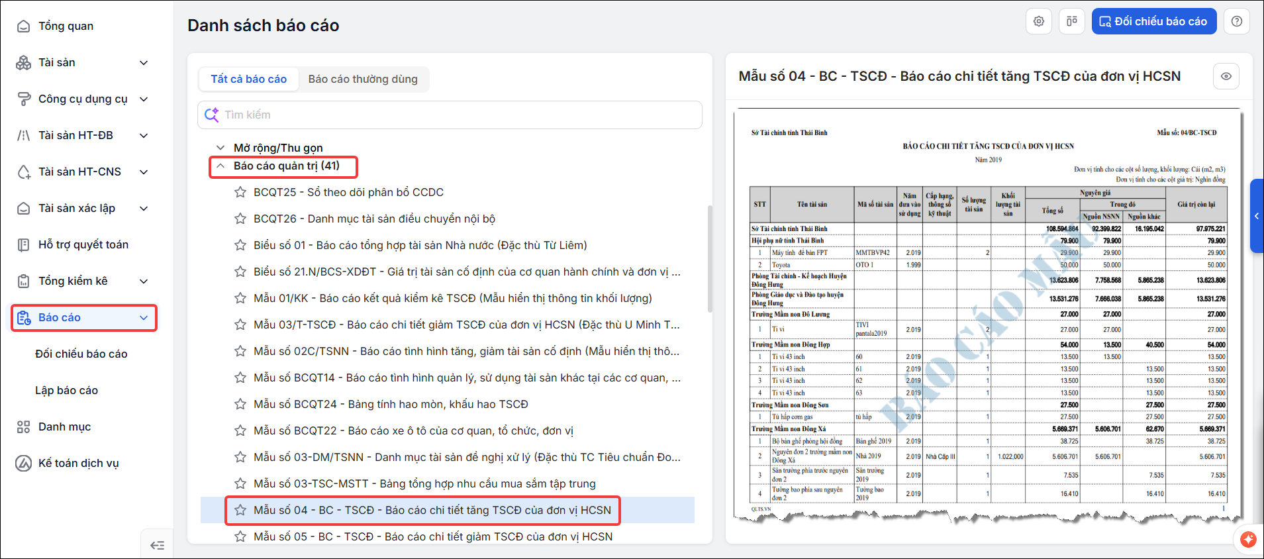Expand Tài sản HT-CNS chevron

pyautogui.click(x=144, y=172)
